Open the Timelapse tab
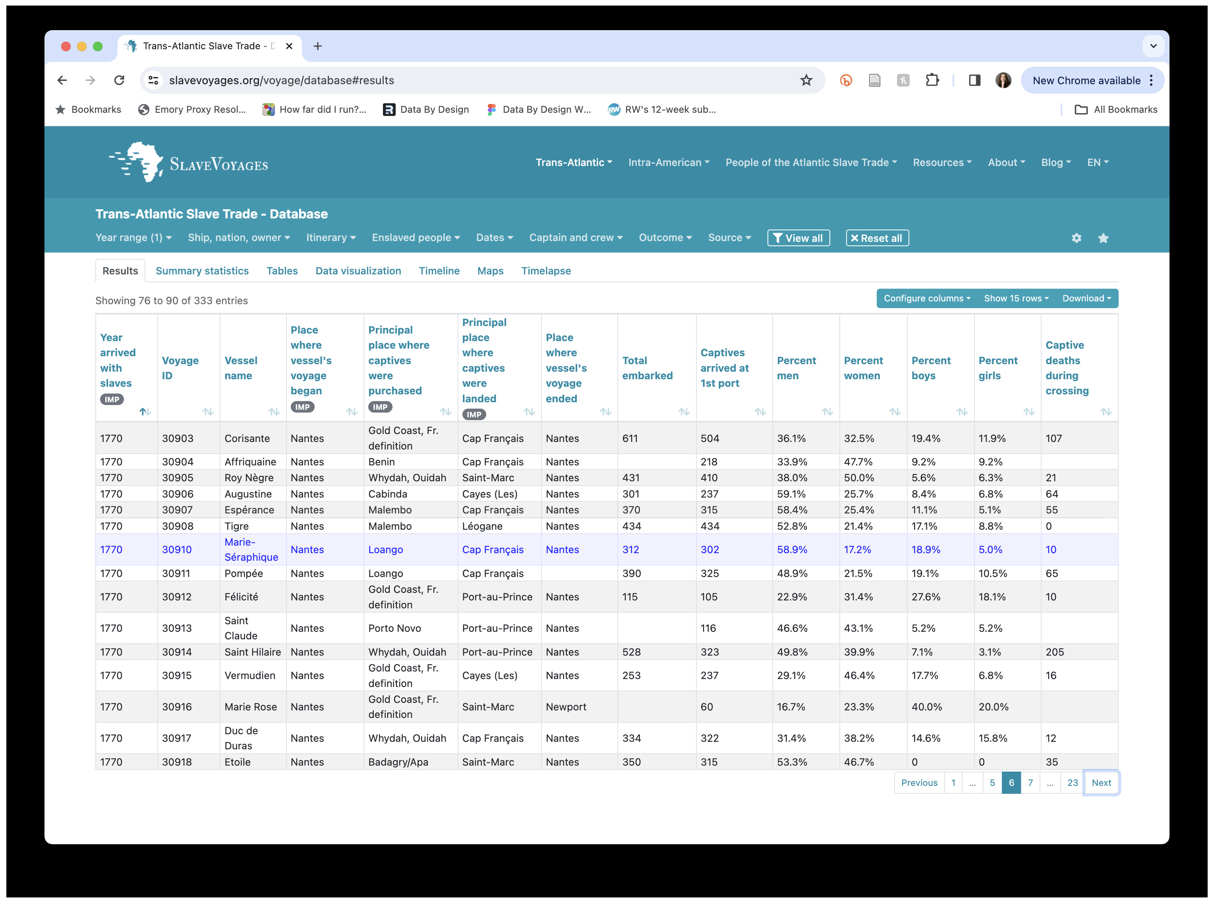 pos(545,270)
